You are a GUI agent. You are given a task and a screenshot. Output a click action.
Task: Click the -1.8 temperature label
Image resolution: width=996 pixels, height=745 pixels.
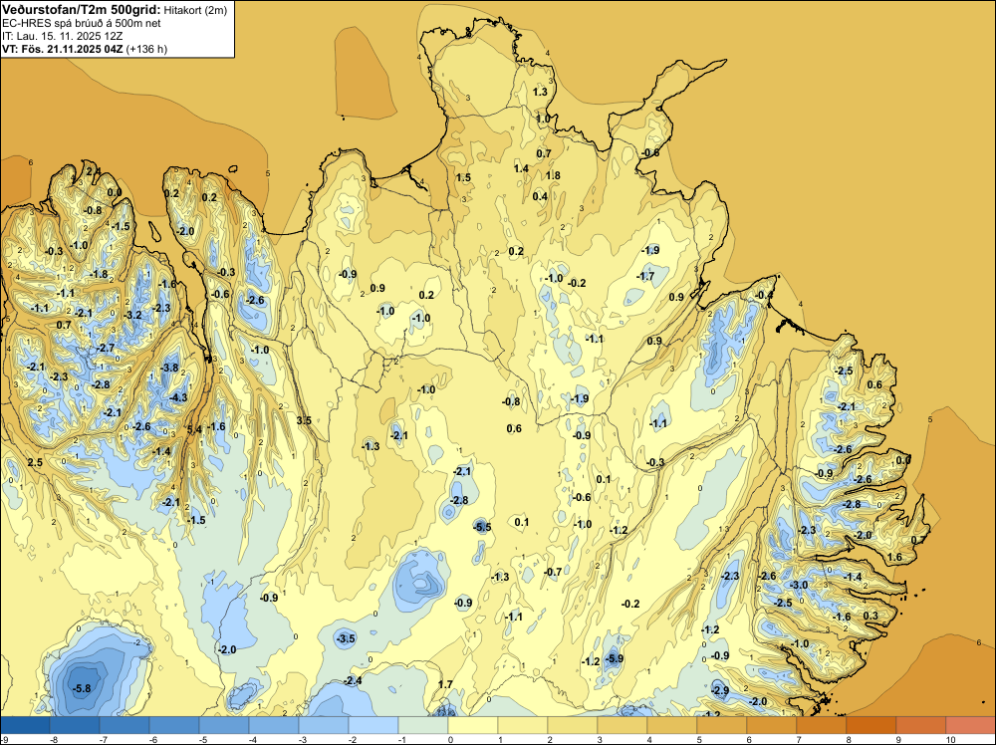[x=99, y=274]
